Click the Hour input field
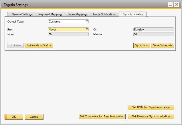Viewport: 182px width, 125px height. pos(68,34)
